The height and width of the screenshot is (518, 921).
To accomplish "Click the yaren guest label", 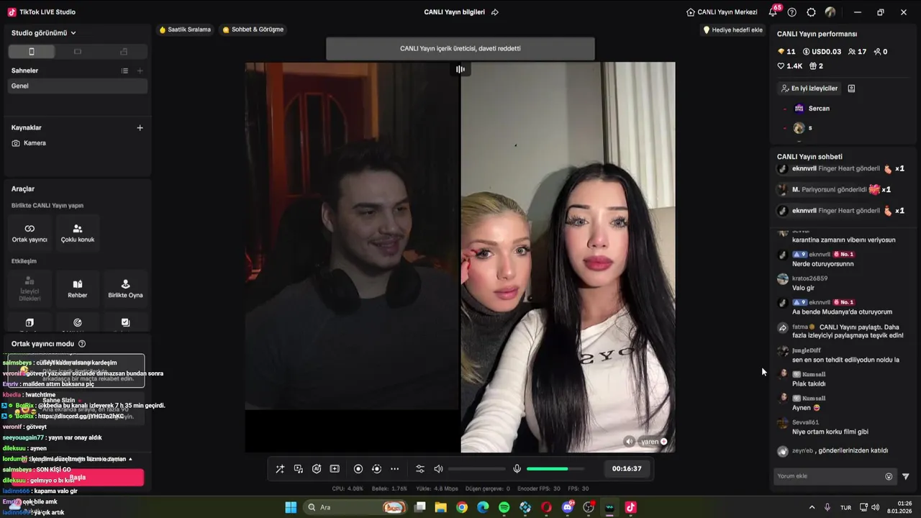I will (x=650, y=442).
